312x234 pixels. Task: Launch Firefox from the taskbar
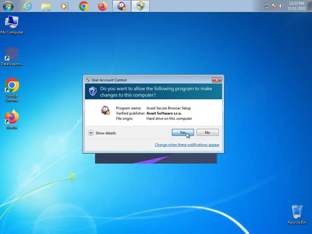click(102, 6)
